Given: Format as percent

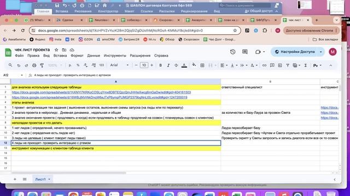Looking at the screenshot, I should [x=78, y=65].
